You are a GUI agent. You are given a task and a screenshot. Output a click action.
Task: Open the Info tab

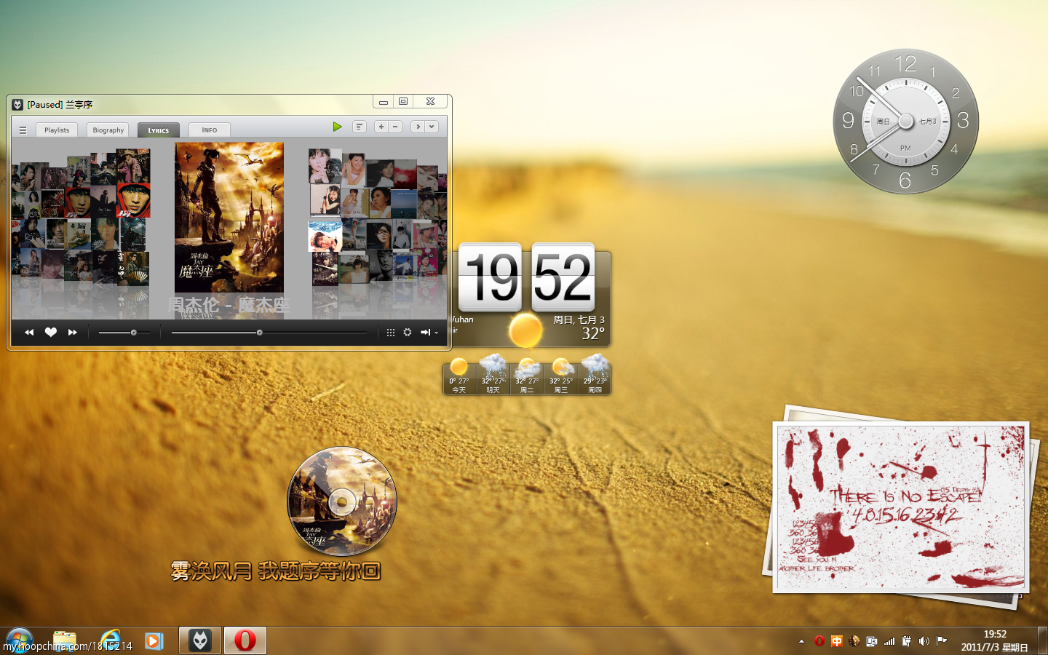(210, 130)
